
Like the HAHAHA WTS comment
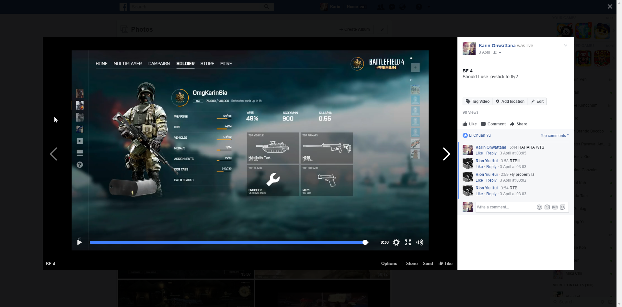pyautogui.click(x=479, y=153)
